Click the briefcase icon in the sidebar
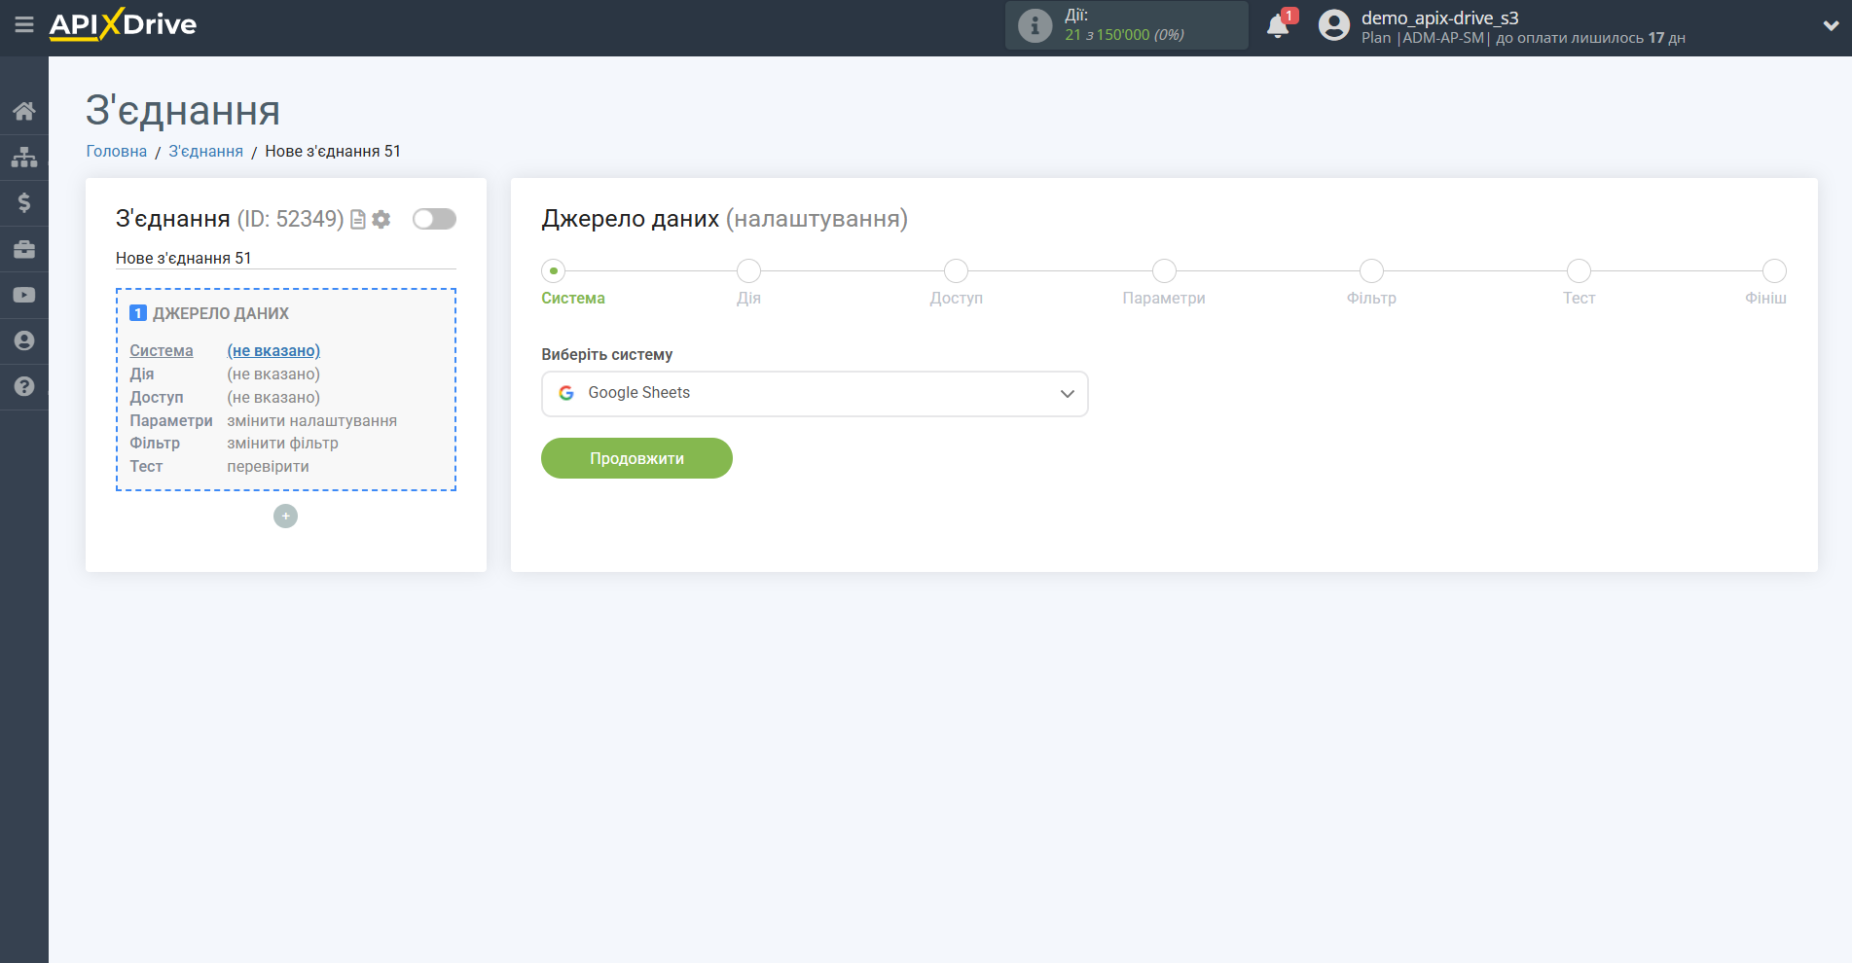1852x963 pixels. click(24, 249)
